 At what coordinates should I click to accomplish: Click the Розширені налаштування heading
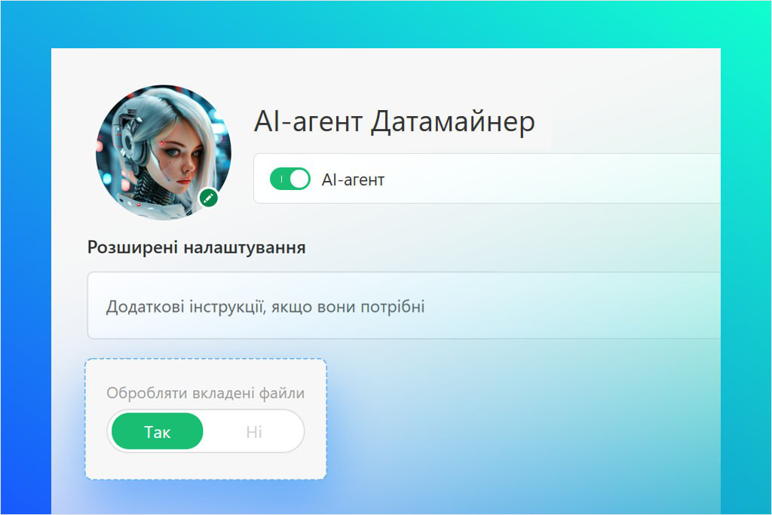[197, 247]
